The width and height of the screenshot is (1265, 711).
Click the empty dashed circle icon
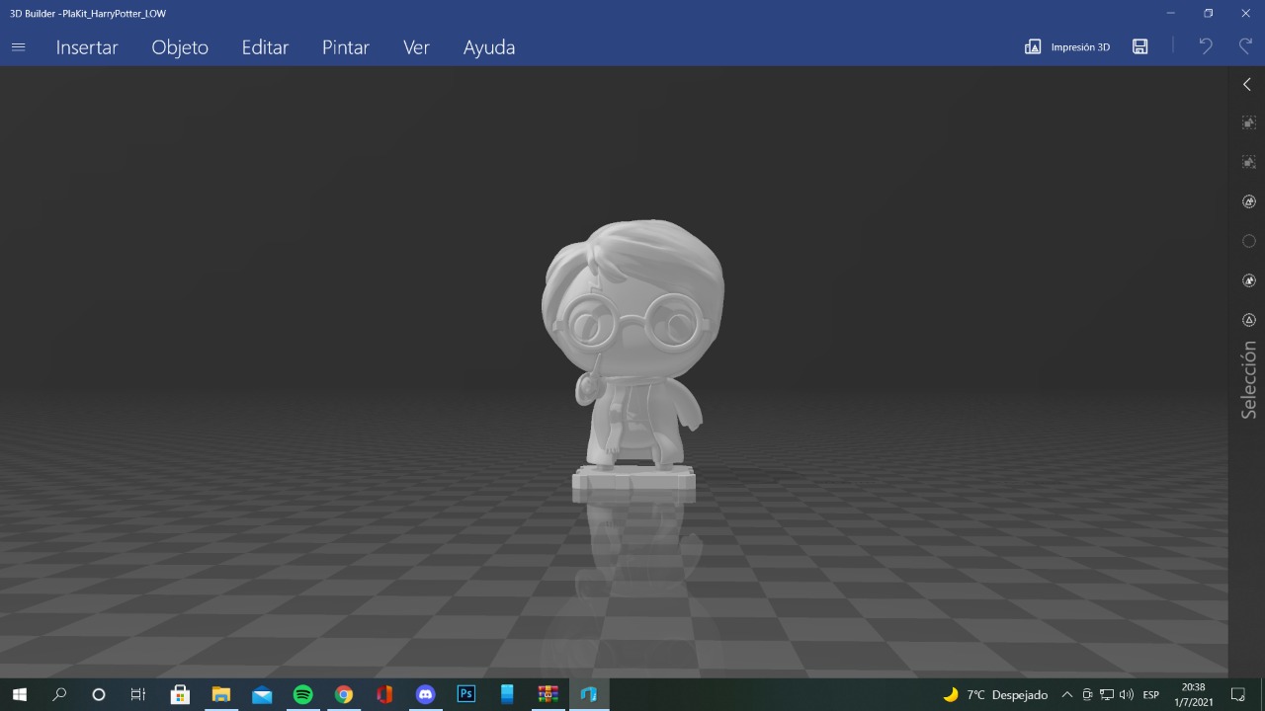pos(1249,241)
